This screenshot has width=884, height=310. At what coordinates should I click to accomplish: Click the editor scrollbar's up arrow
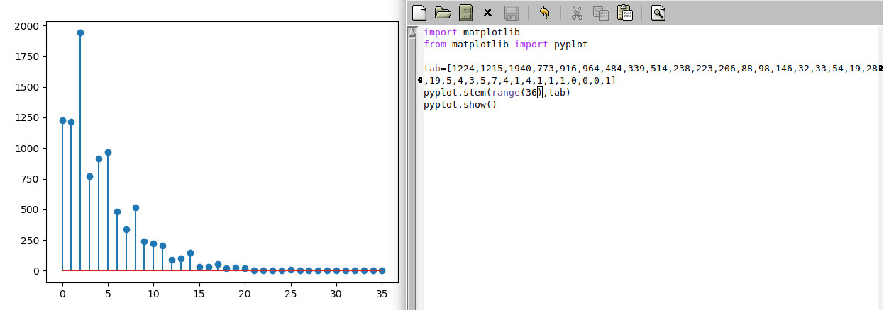[x=412, y=33]
